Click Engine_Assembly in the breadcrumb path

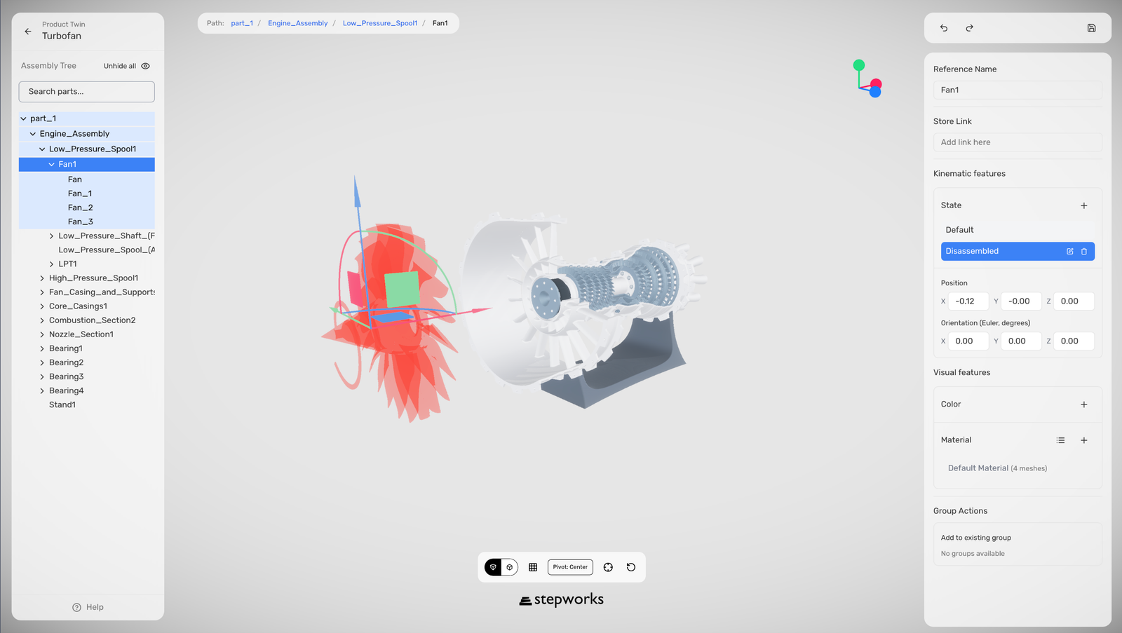click(x=297, y=23)
